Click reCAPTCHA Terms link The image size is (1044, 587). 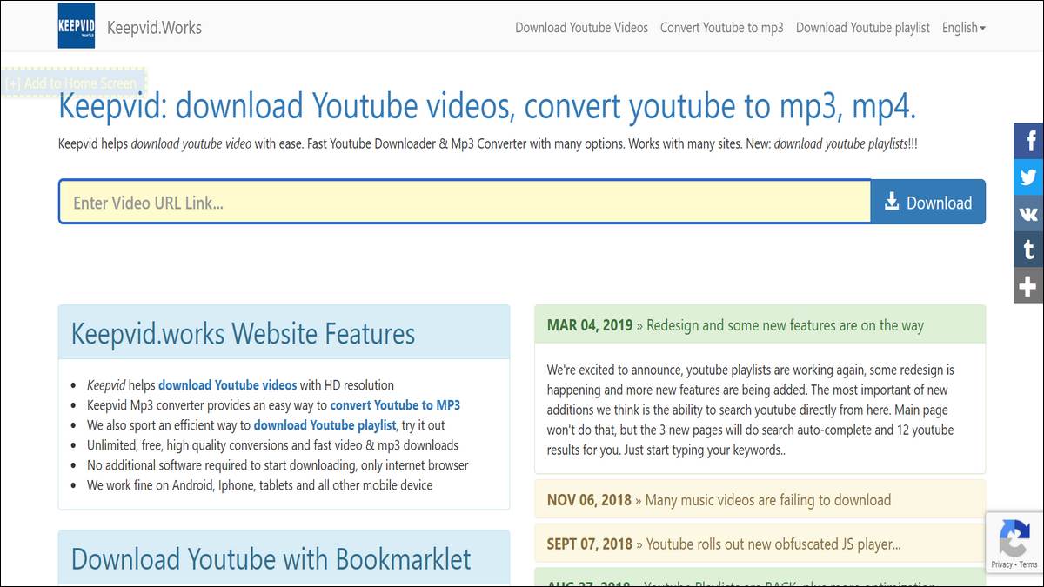click(x=1028, y=564)
